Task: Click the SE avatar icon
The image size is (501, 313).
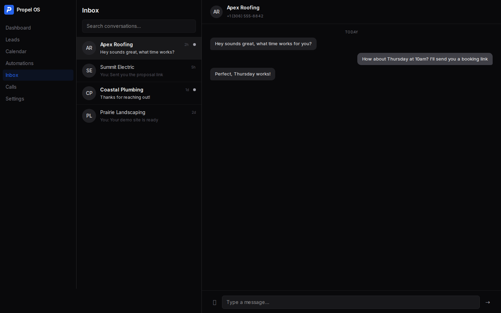Action: 89,71
